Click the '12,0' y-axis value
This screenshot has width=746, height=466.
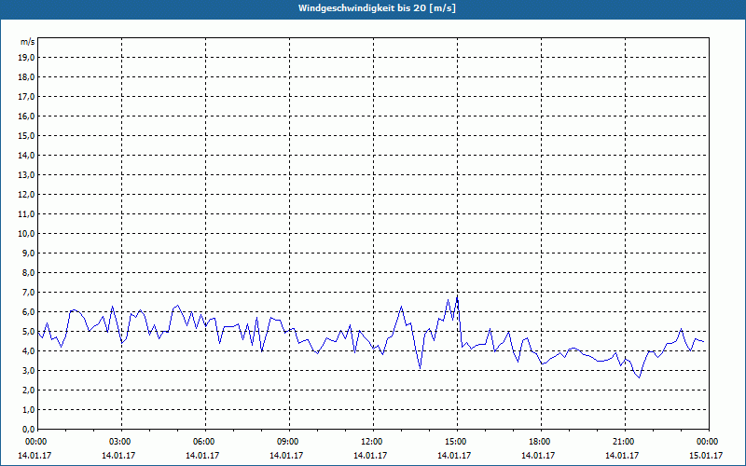26,195
